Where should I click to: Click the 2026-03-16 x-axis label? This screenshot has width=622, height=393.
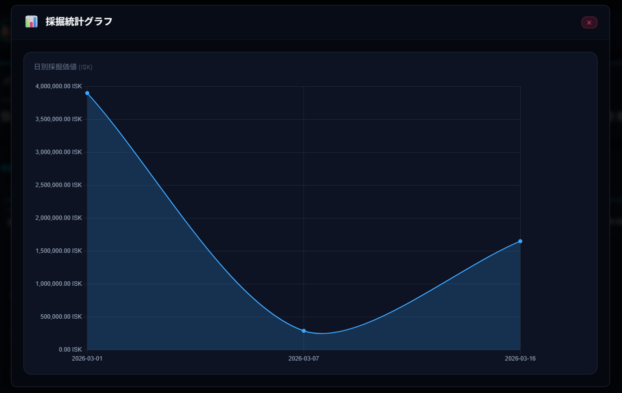click(x=520, y=359)
